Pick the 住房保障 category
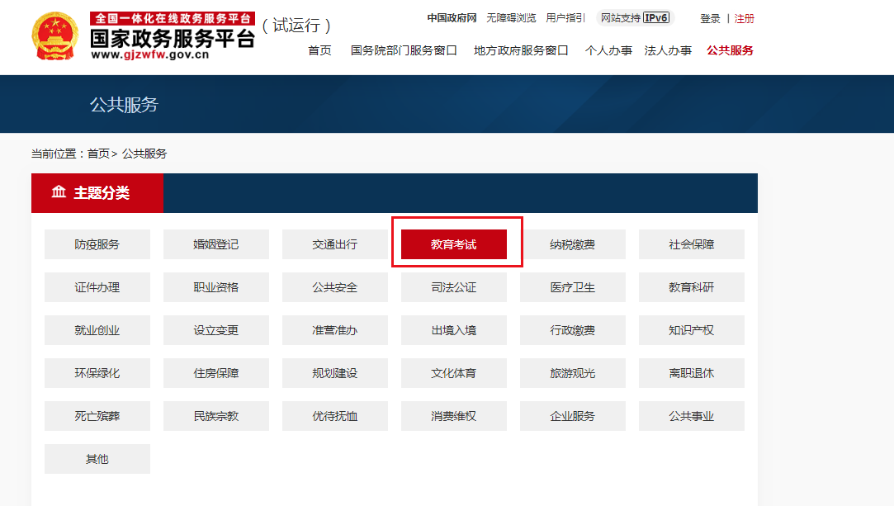The image size is (894, 506). (216, 373)
